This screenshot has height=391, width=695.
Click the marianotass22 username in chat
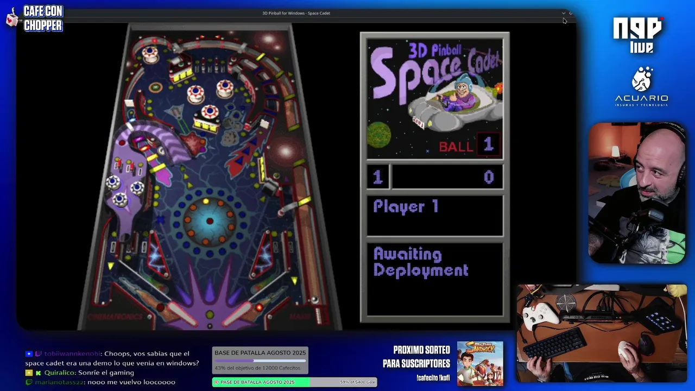[x=58, y=382]
